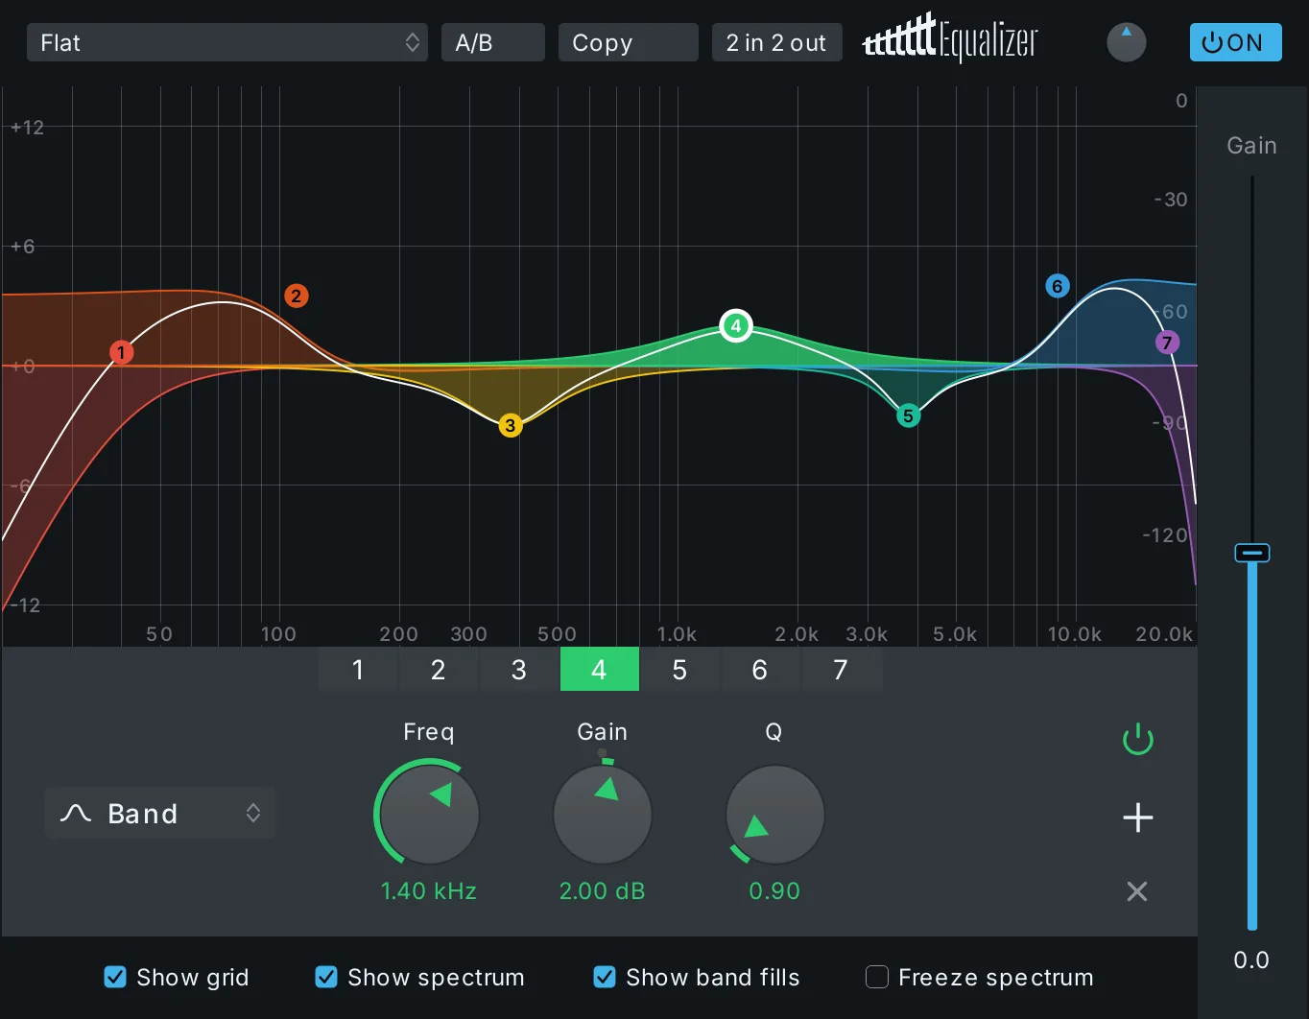Switch to band tab 3

point(519,669)
